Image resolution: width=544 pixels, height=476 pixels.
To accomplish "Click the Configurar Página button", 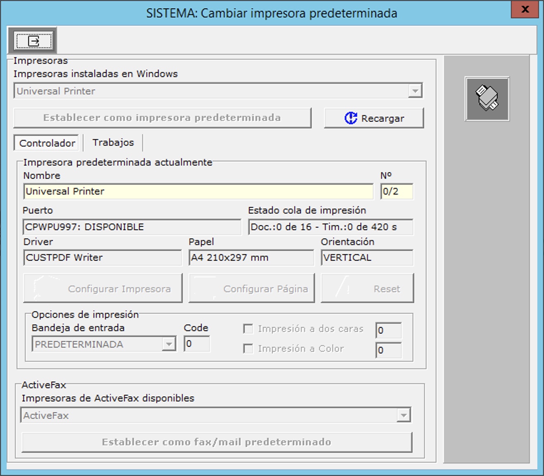I will pyautogui.click(x=251, y=288).
